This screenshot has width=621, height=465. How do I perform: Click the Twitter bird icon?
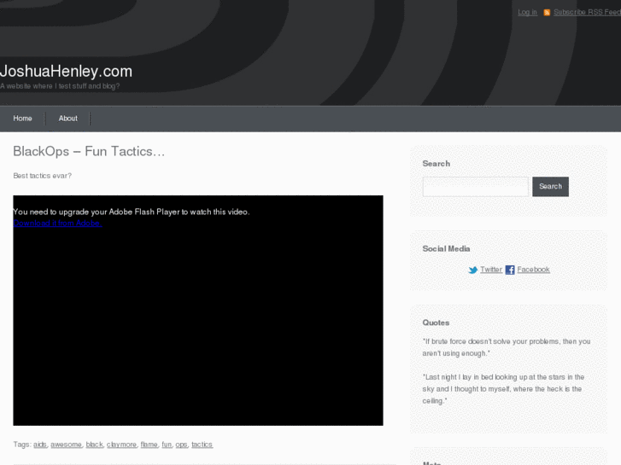[473, 270]
